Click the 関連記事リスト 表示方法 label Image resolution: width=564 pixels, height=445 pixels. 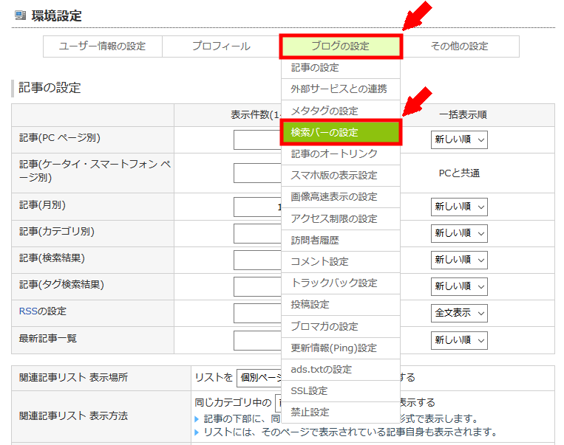(73, 416)
